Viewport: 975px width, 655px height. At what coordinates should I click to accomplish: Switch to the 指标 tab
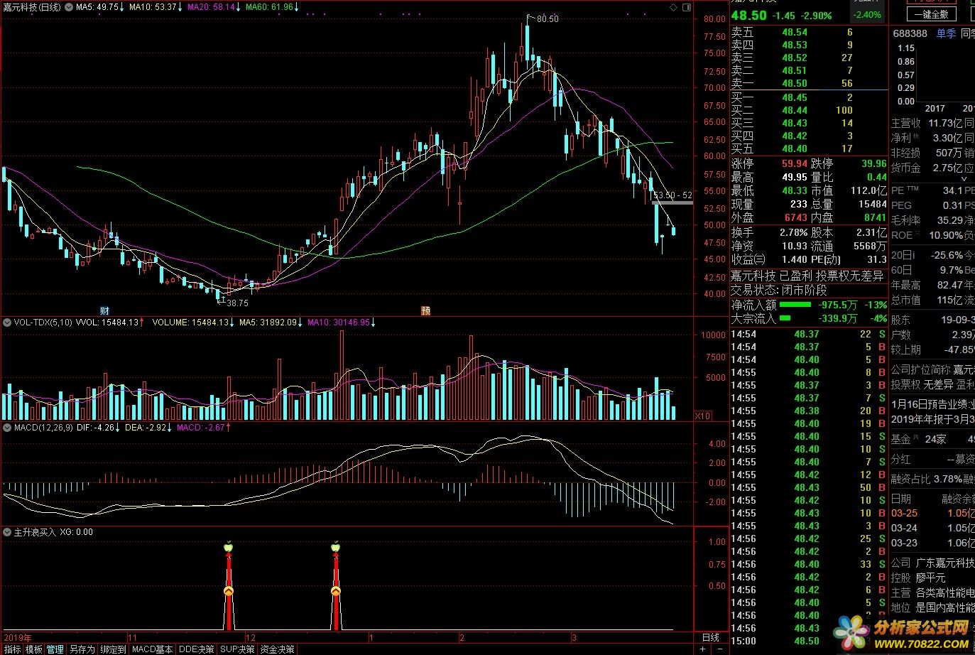pos(12,649)
